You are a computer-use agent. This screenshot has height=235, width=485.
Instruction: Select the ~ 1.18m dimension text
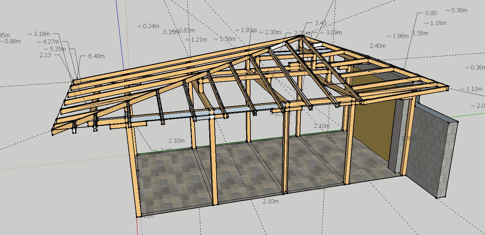[x=435, y=23]
